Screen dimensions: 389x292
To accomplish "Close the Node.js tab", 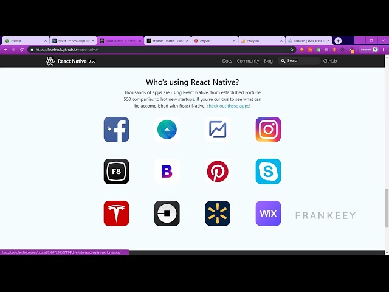I will (46, 41).
